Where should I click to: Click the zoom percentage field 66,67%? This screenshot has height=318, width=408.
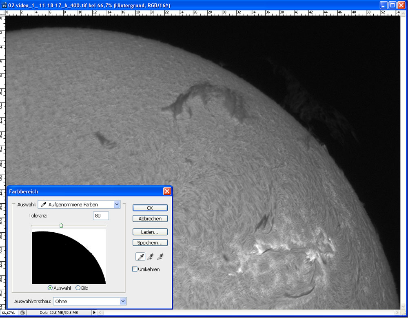click(9, 313)
